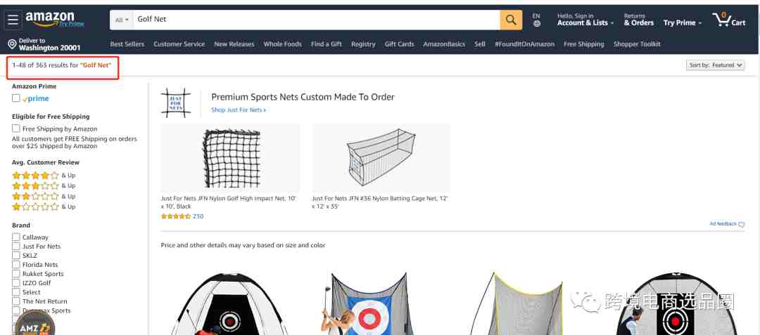
Task: Click the EN globe language icon
Action: point(536,20)
